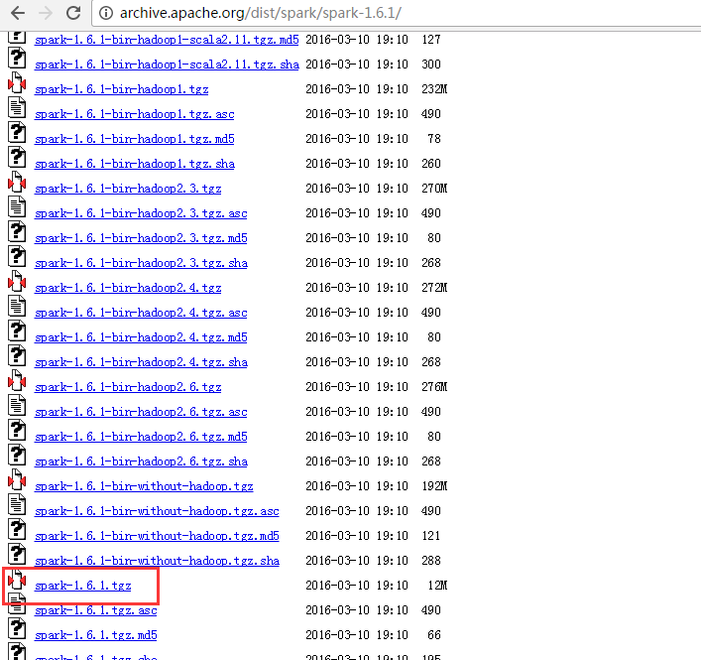The image size is (701, 660).
Task: Download the spark-1.6.1.tgz source archive
Action: tap(82, 587)
